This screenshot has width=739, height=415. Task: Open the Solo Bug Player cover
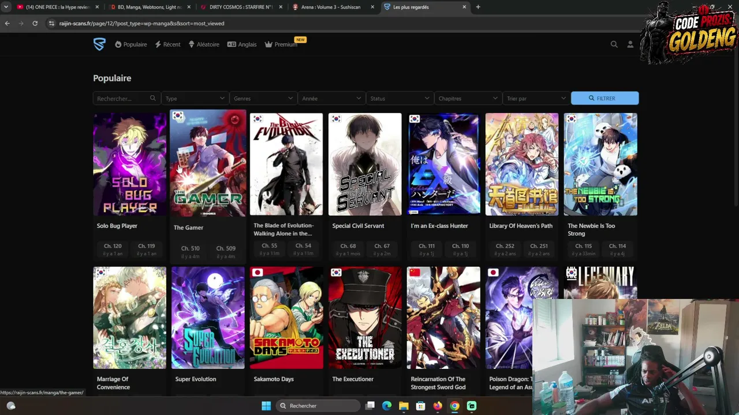130,164
